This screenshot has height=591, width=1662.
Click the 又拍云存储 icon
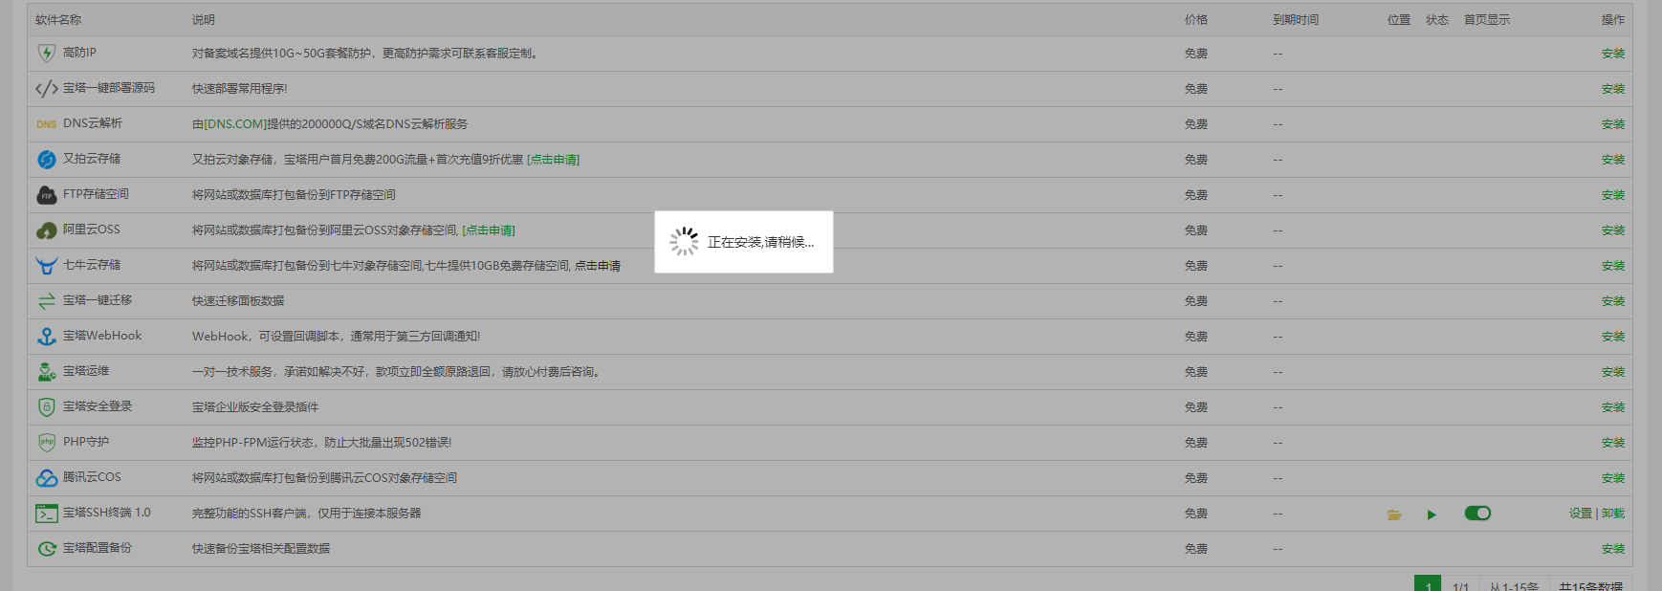(46, 160)
